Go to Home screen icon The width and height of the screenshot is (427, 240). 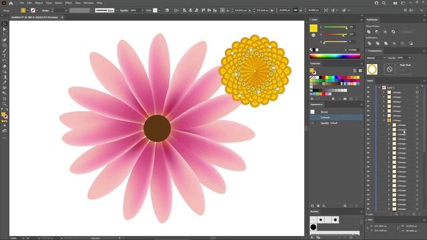click(11, 3)
